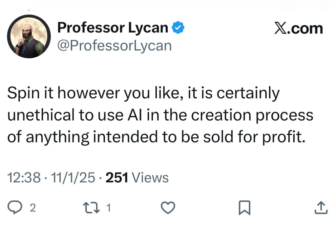The width and height of the screenshot is (336, 237).
Task: Click the 12:38 timestamp
Action: 24,178
